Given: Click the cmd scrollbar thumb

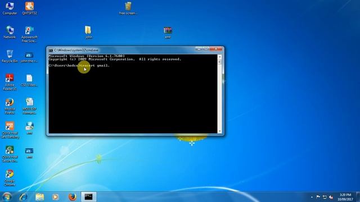Looking at the screenshot, I should (x=220, y=62).
